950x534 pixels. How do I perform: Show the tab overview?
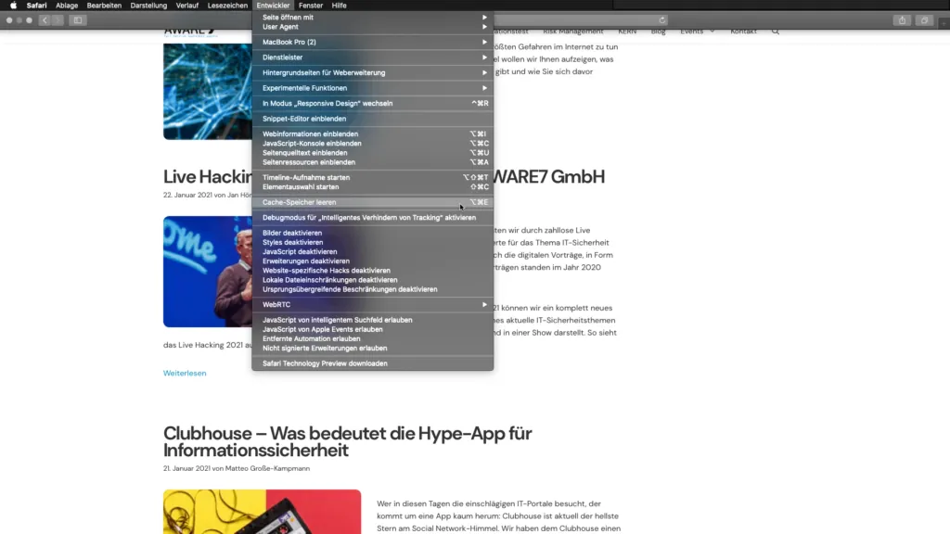pos(924,19)
